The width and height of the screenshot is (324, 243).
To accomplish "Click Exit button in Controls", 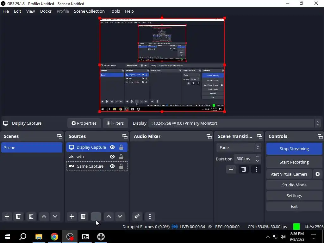I will tap(294, 206).
